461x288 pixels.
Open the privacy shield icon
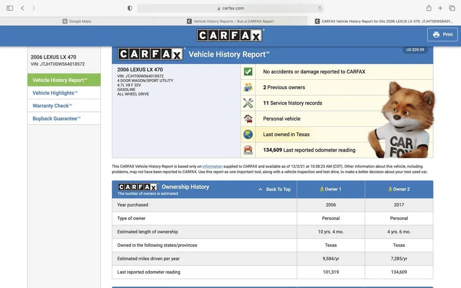click(130, 8)
